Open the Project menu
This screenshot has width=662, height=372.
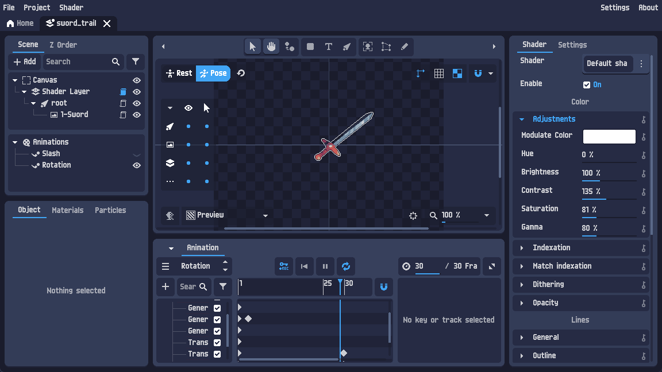[37, 7]
